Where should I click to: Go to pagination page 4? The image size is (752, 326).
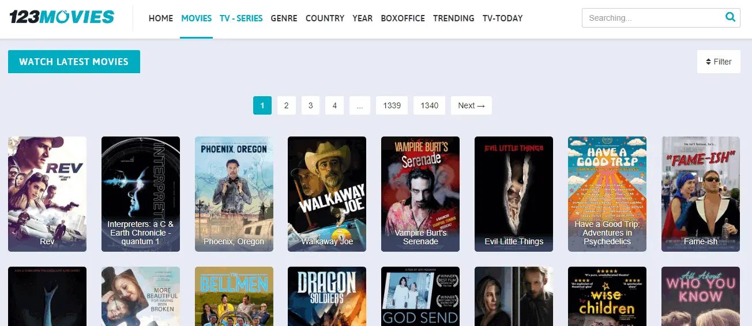tap(334, 105)
